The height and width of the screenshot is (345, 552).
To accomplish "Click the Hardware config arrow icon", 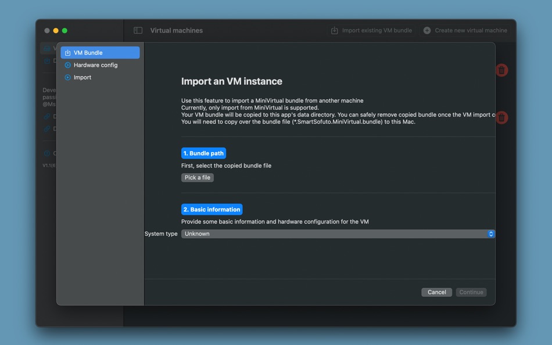I will [x=67, y=65].
